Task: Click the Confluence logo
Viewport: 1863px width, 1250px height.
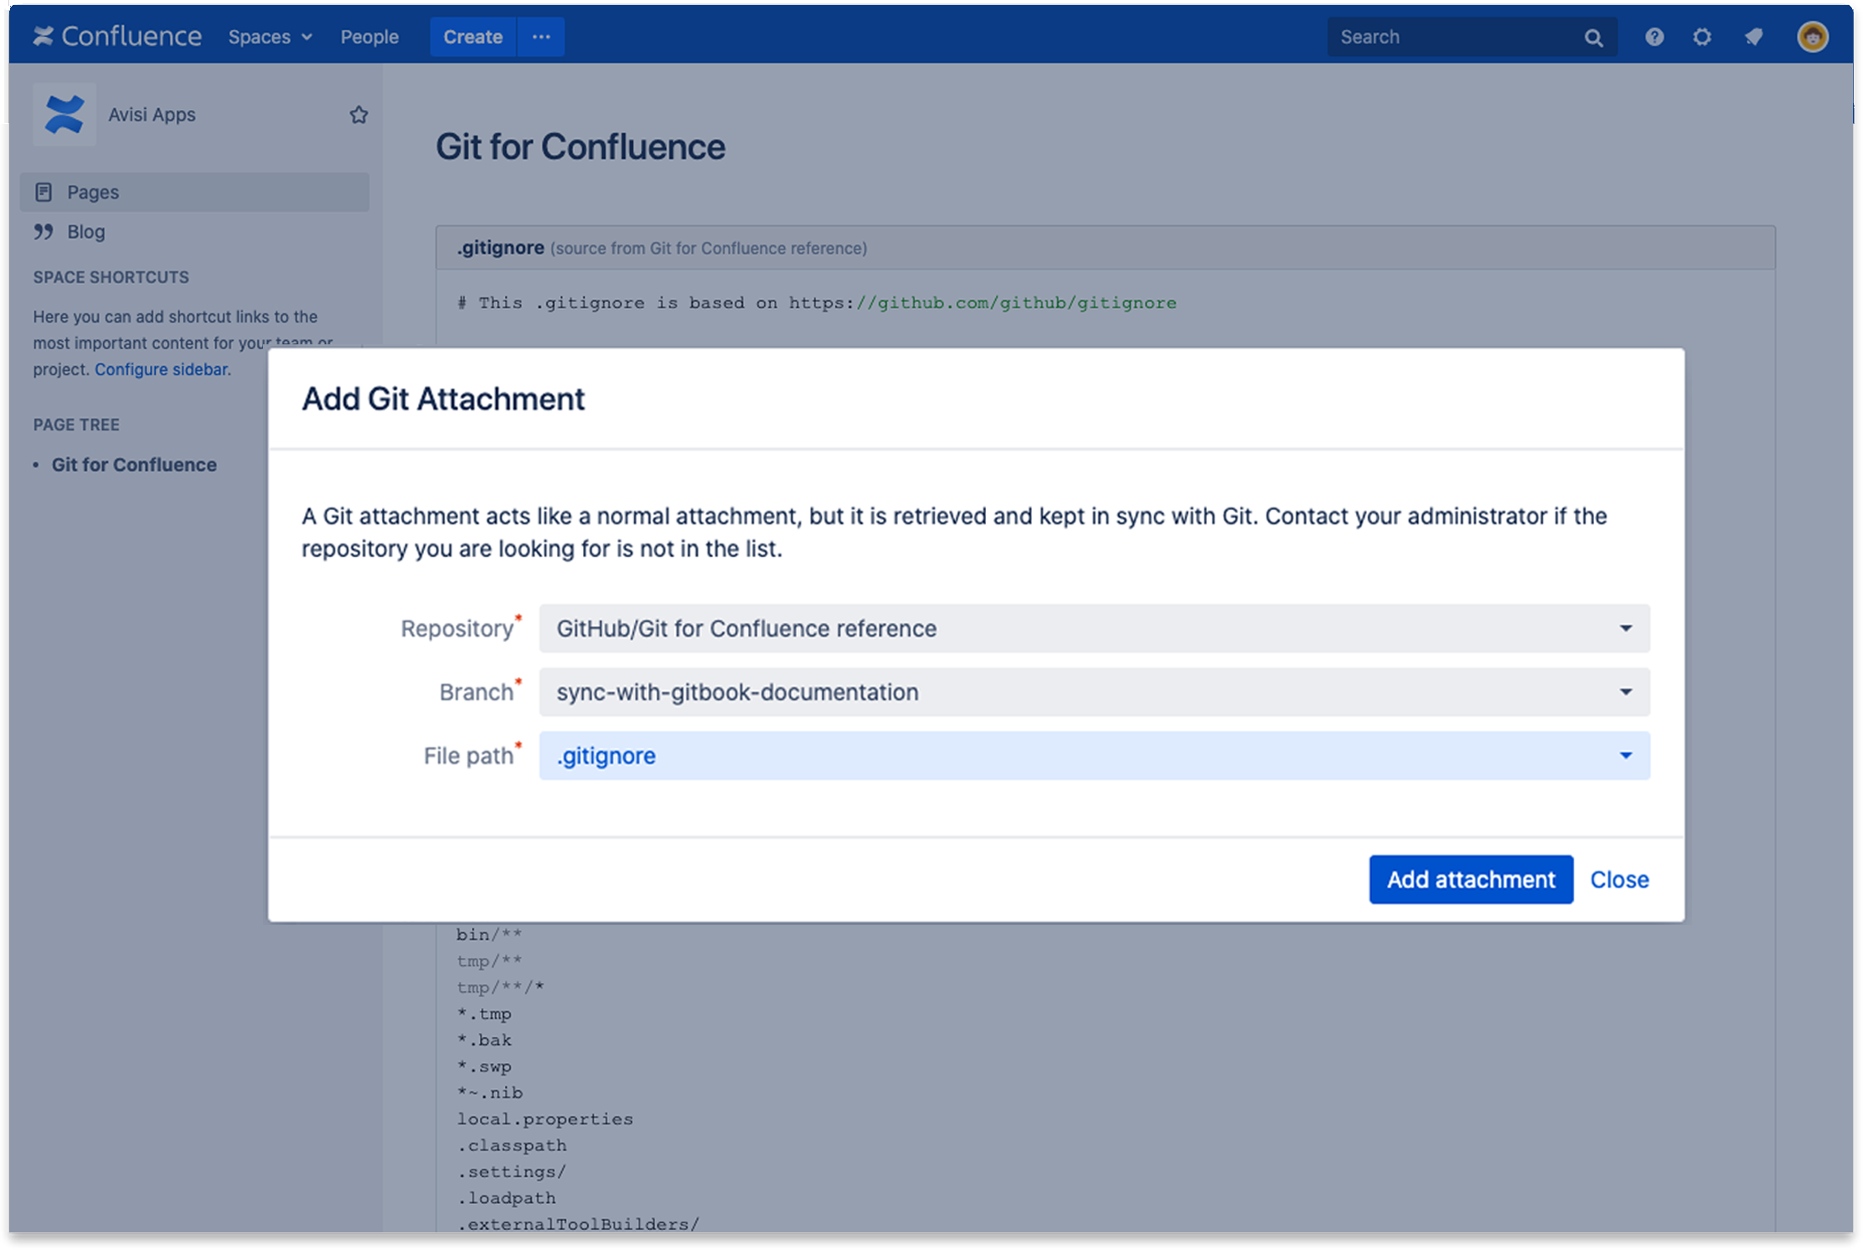Action: pos(117,36)
